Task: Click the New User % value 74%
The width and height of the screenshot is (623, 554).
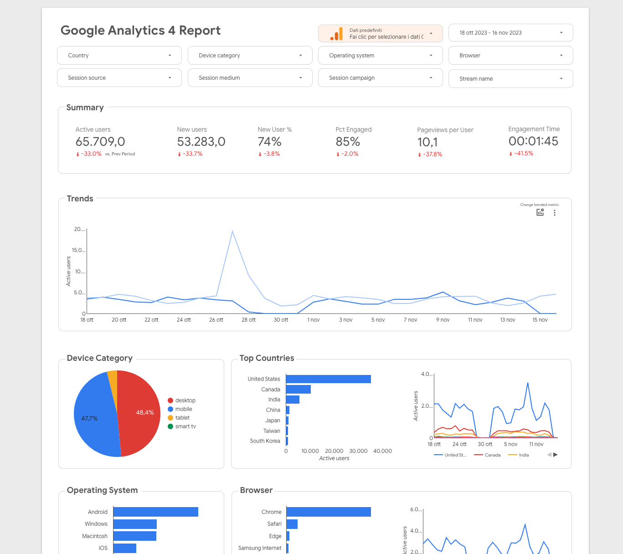Action: pyautogui.click(x=269, y=142)
